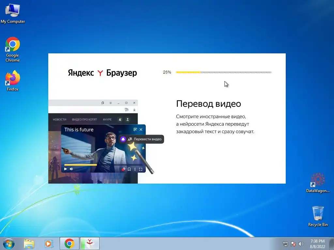The image size is (334, 250).
Task: Select the Firefox desktop shortcut
Action: [x=13, y=81]
